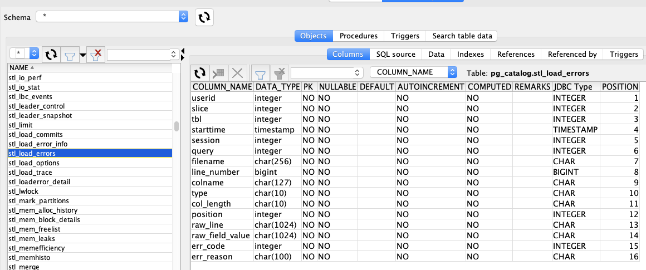Switch to the SQL source tab
This screenshot has height=270, width=646.
point(395,54)
